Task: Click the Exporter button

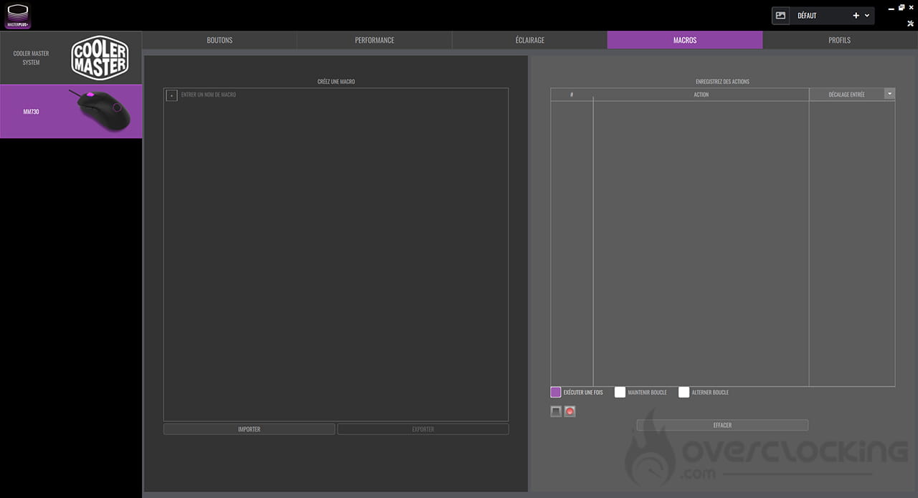Action: click(x=423, y=429)
